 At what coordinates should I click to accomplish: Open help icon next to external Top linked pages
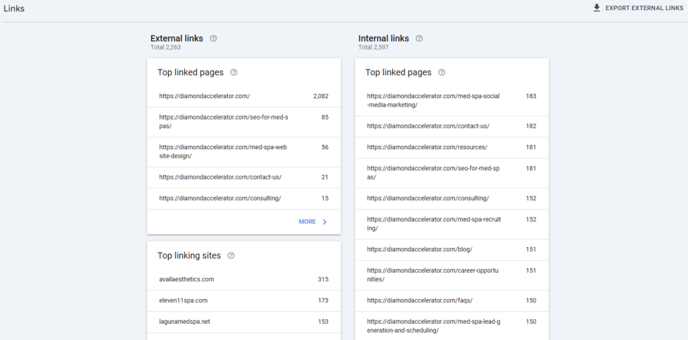234,73
